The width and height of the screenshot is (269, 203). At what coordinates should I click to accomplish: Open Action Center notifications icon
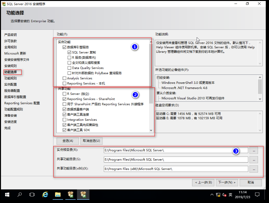(x=257, y=195)
